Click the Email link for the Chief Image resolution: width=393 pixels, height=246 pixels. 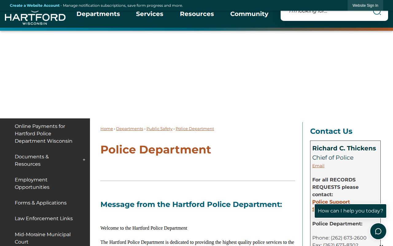pyautogui.click(x=318, y=166)
